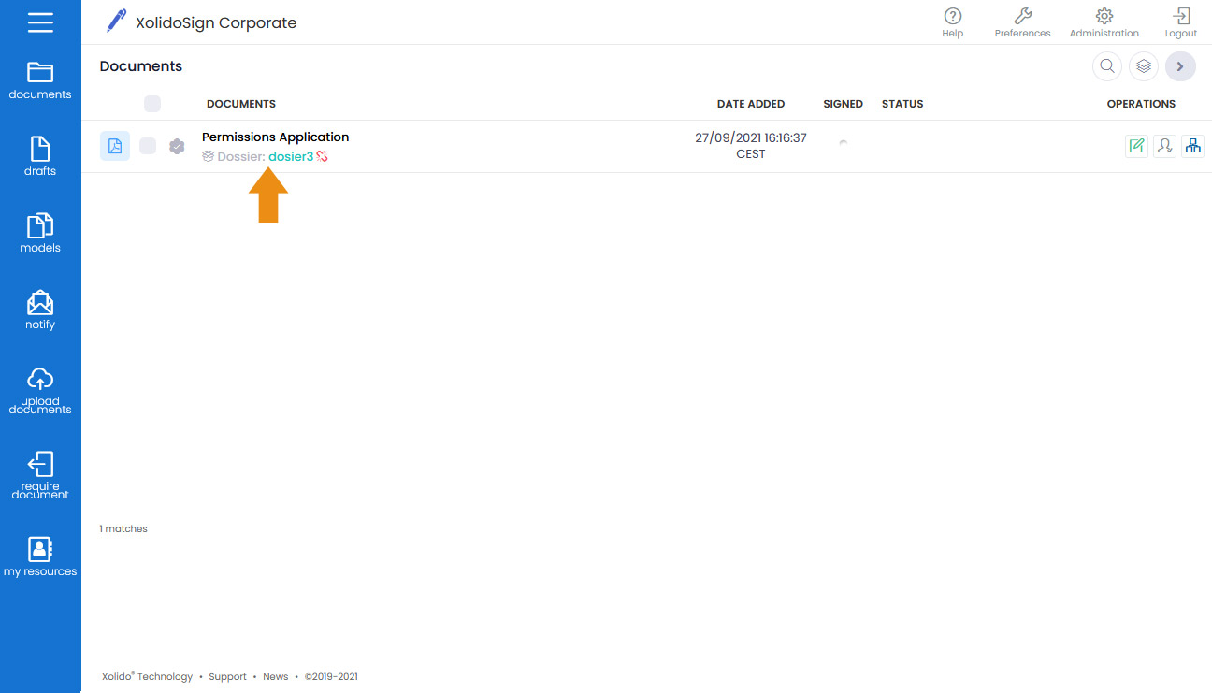Viewport: 1212px width, 693px height.
Task: Click the verified shield badge icon
Action: point(177,146)
